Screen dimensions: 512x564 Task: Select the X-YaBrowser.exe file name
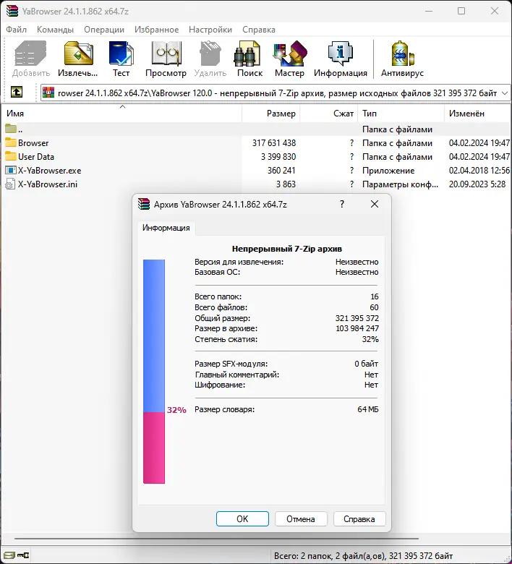50,170
